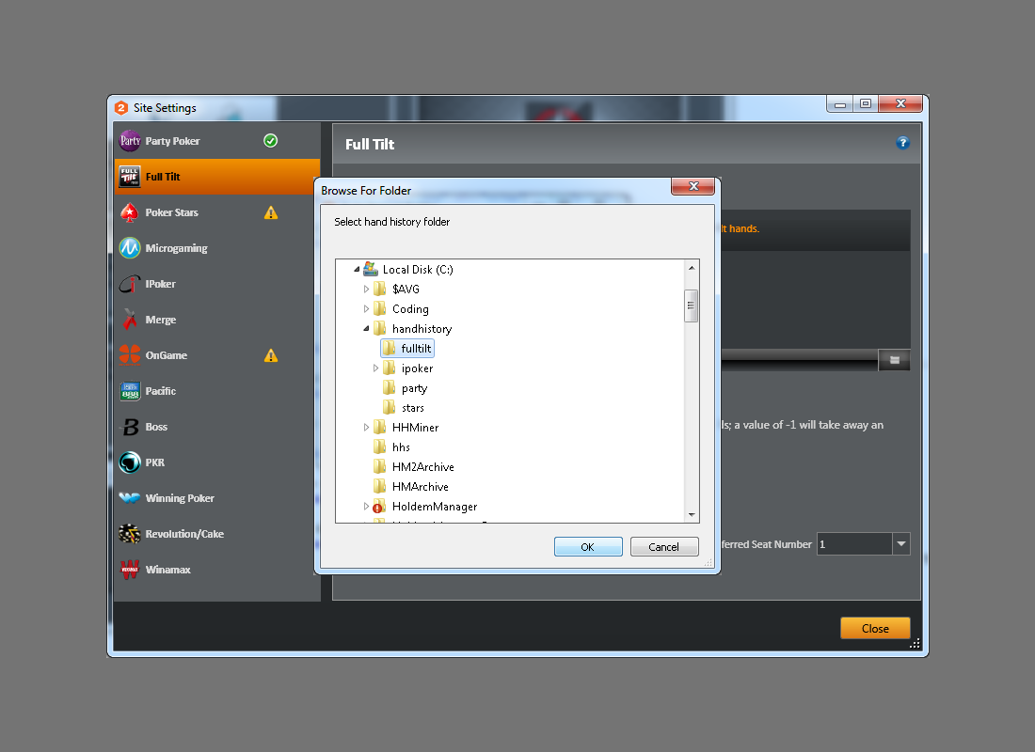Switch to Winning Poker site settings
This screenshot has width=1035, height=752.
pyautogui.click(x=179, y=498)
